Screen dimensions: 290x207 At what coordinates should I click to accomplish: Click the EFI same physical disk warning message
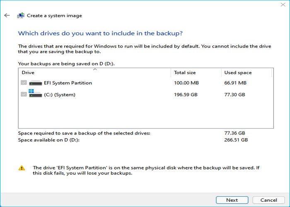coord(146,171)
